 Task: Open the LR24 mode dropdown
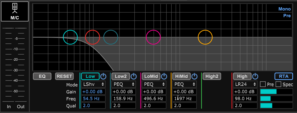pos(245,84)
